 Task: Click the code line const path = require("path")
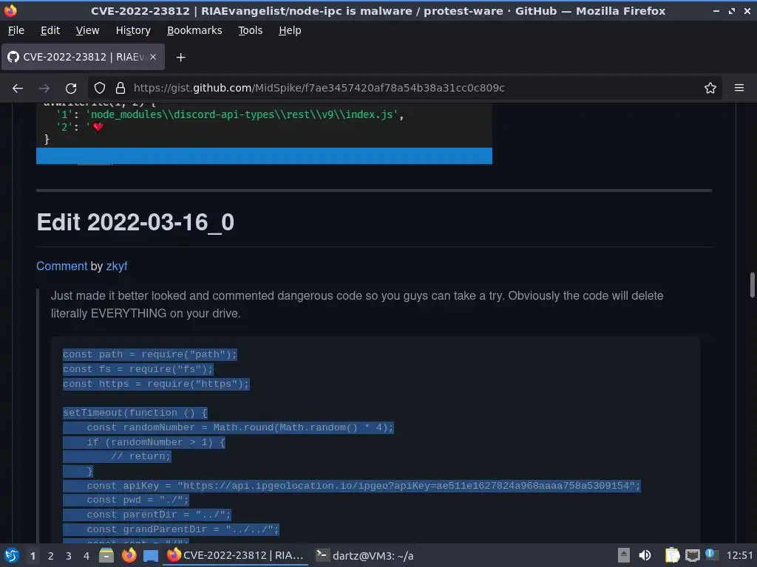pos(149,354)
